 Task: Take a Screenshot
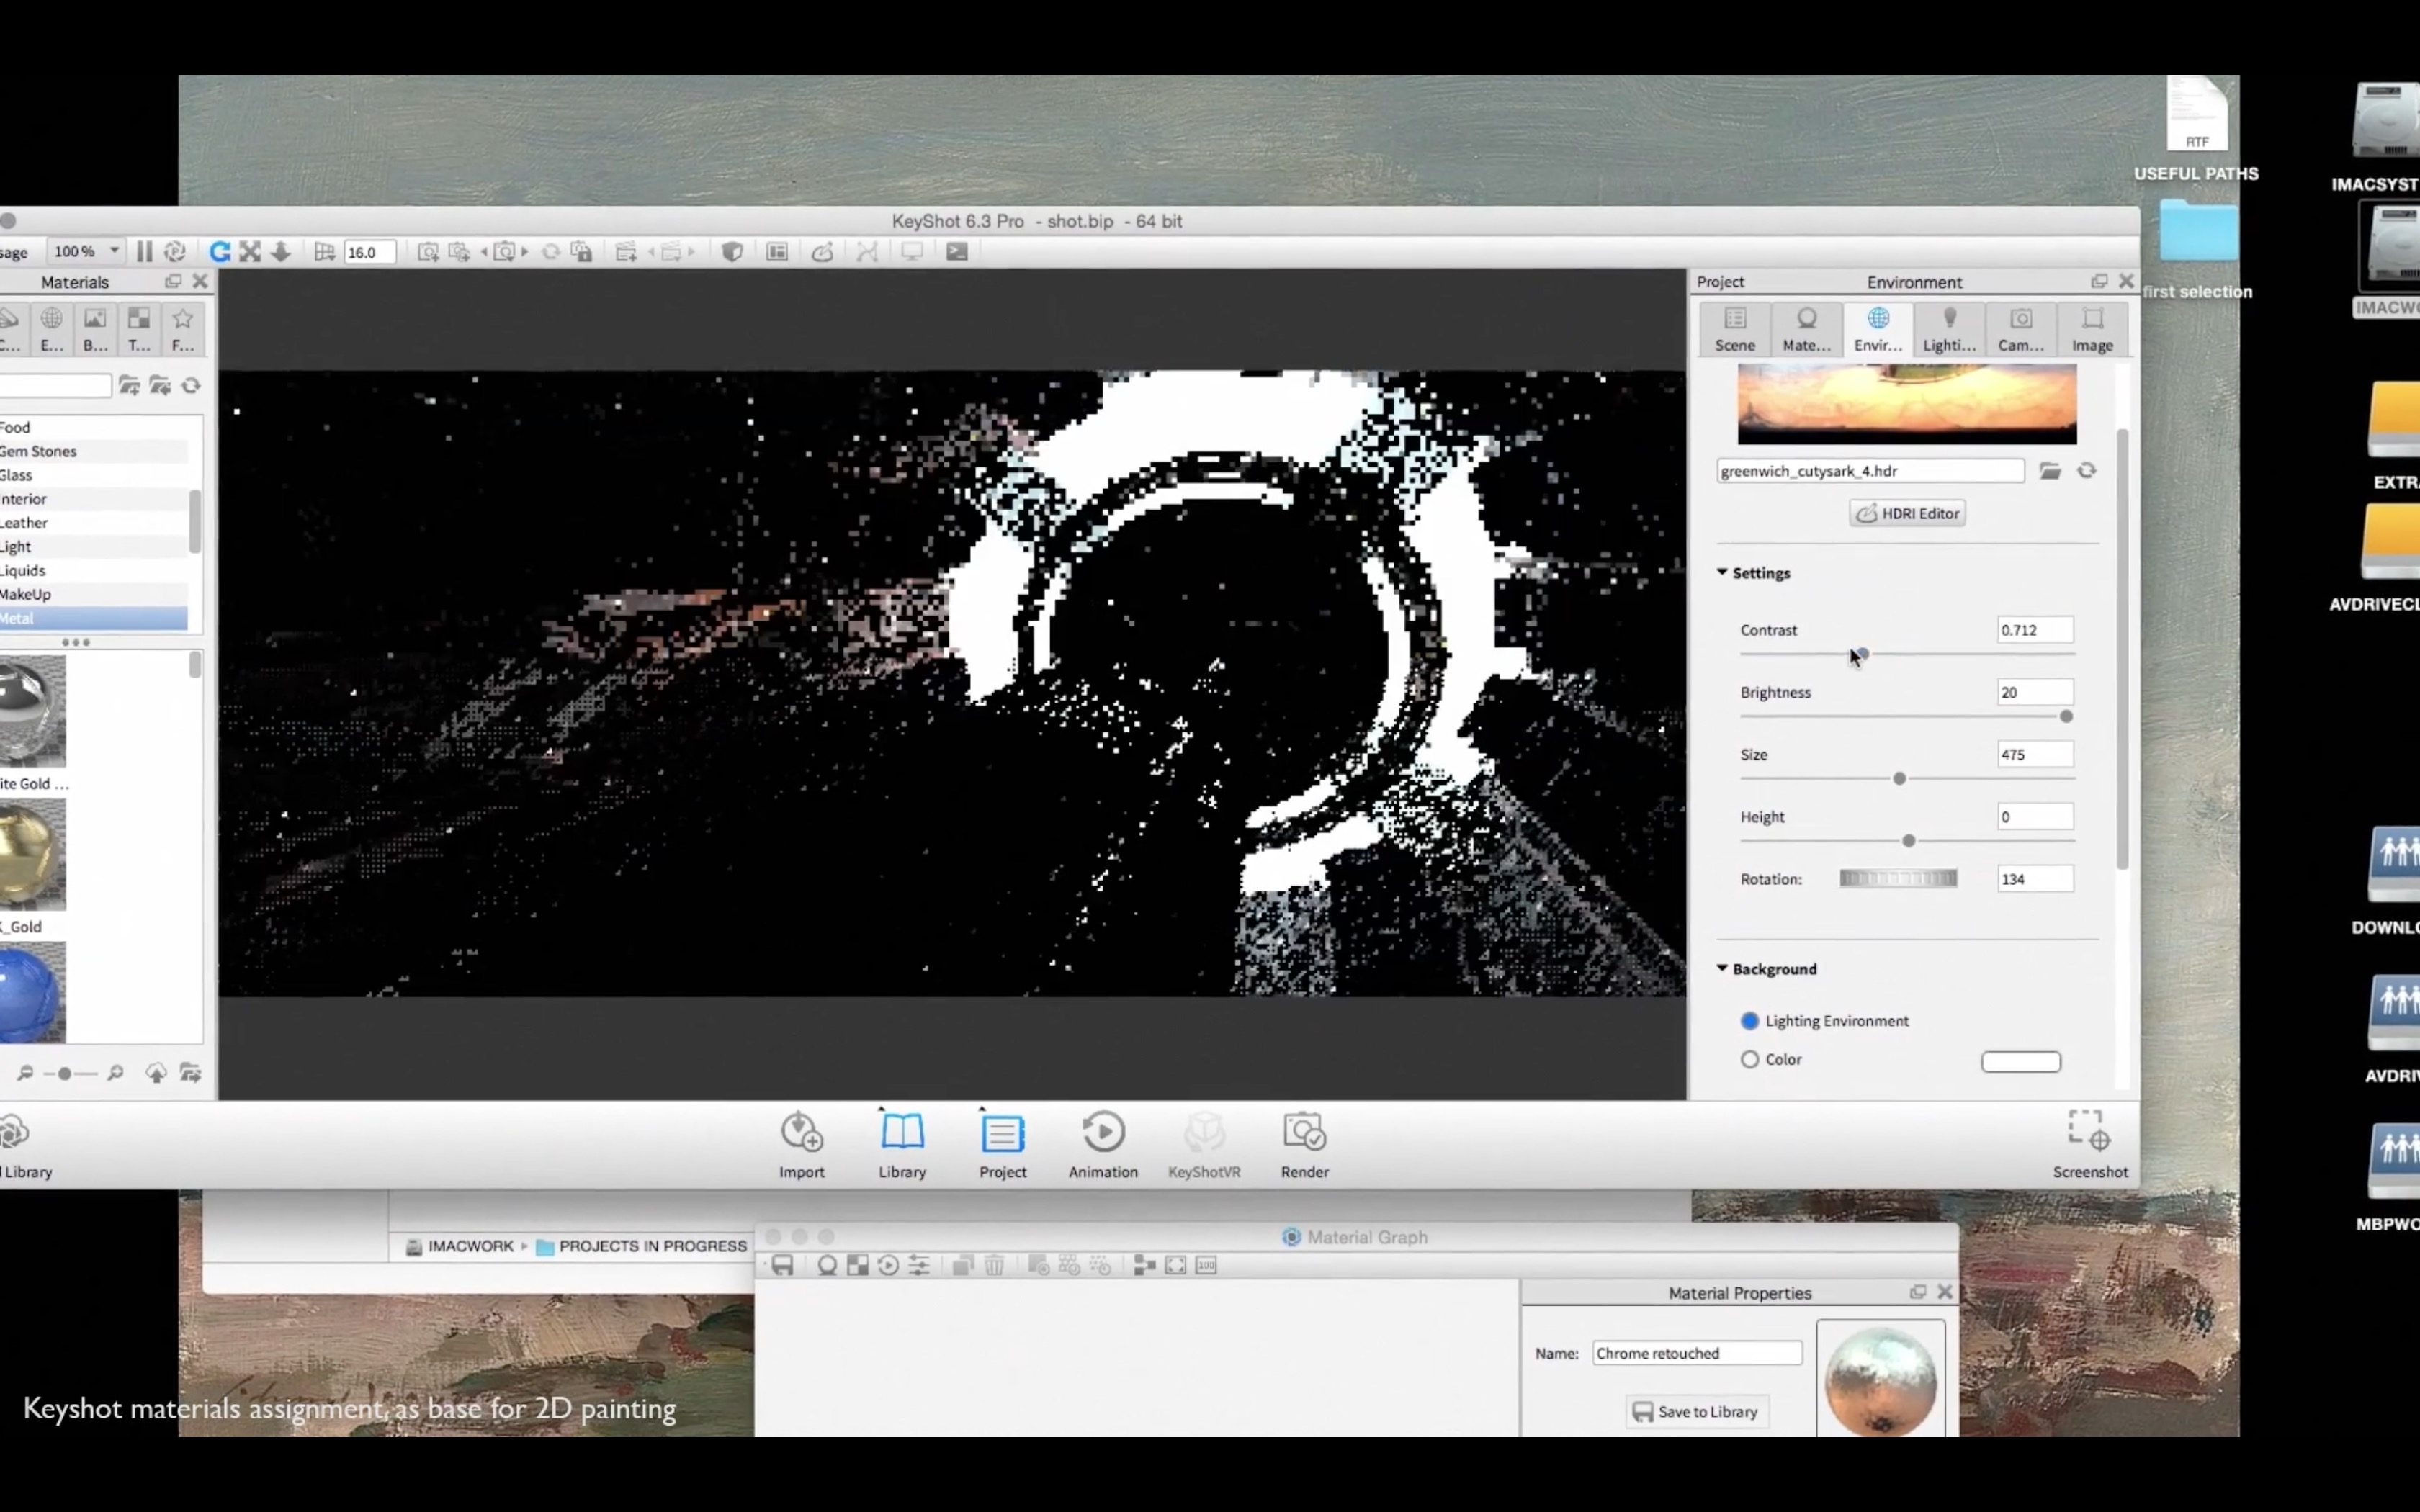(x=2090, y=1145)
